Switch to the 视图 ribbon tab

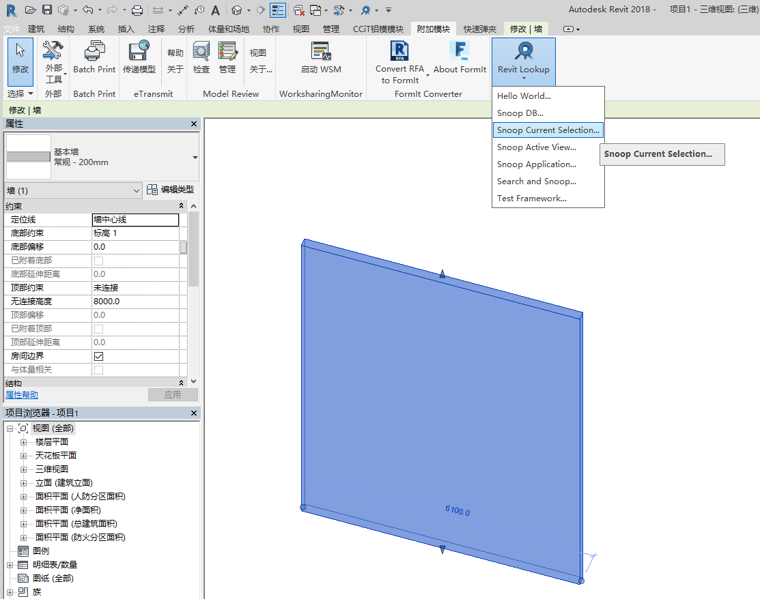pos(300,29)
